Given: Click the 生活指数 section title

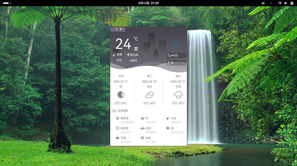Looking at the screenshot, I should pos(123,111).
